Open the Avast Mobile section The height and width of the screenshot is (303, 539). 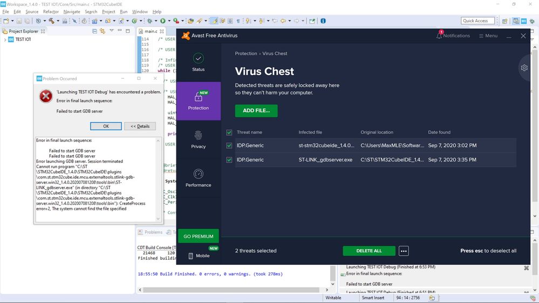[199, 256]
